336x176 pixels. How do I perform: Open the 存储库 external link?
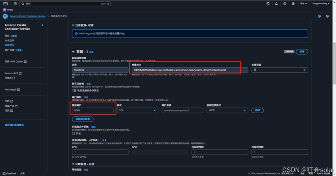click(x=10, y=78)
